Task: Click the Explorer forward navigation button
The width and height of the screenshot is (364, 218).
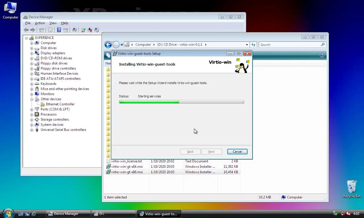Action: 116,45
